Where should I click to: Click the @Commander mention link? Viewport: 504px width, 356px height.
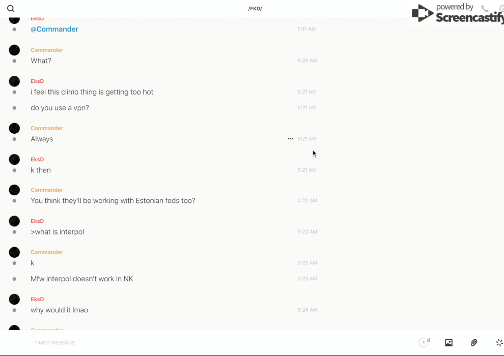[x=54, y=29]
